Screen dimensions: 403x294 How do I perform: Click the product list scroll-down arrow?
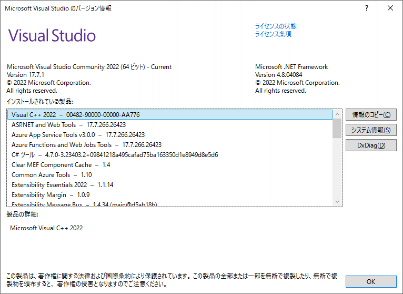(337, 202)
